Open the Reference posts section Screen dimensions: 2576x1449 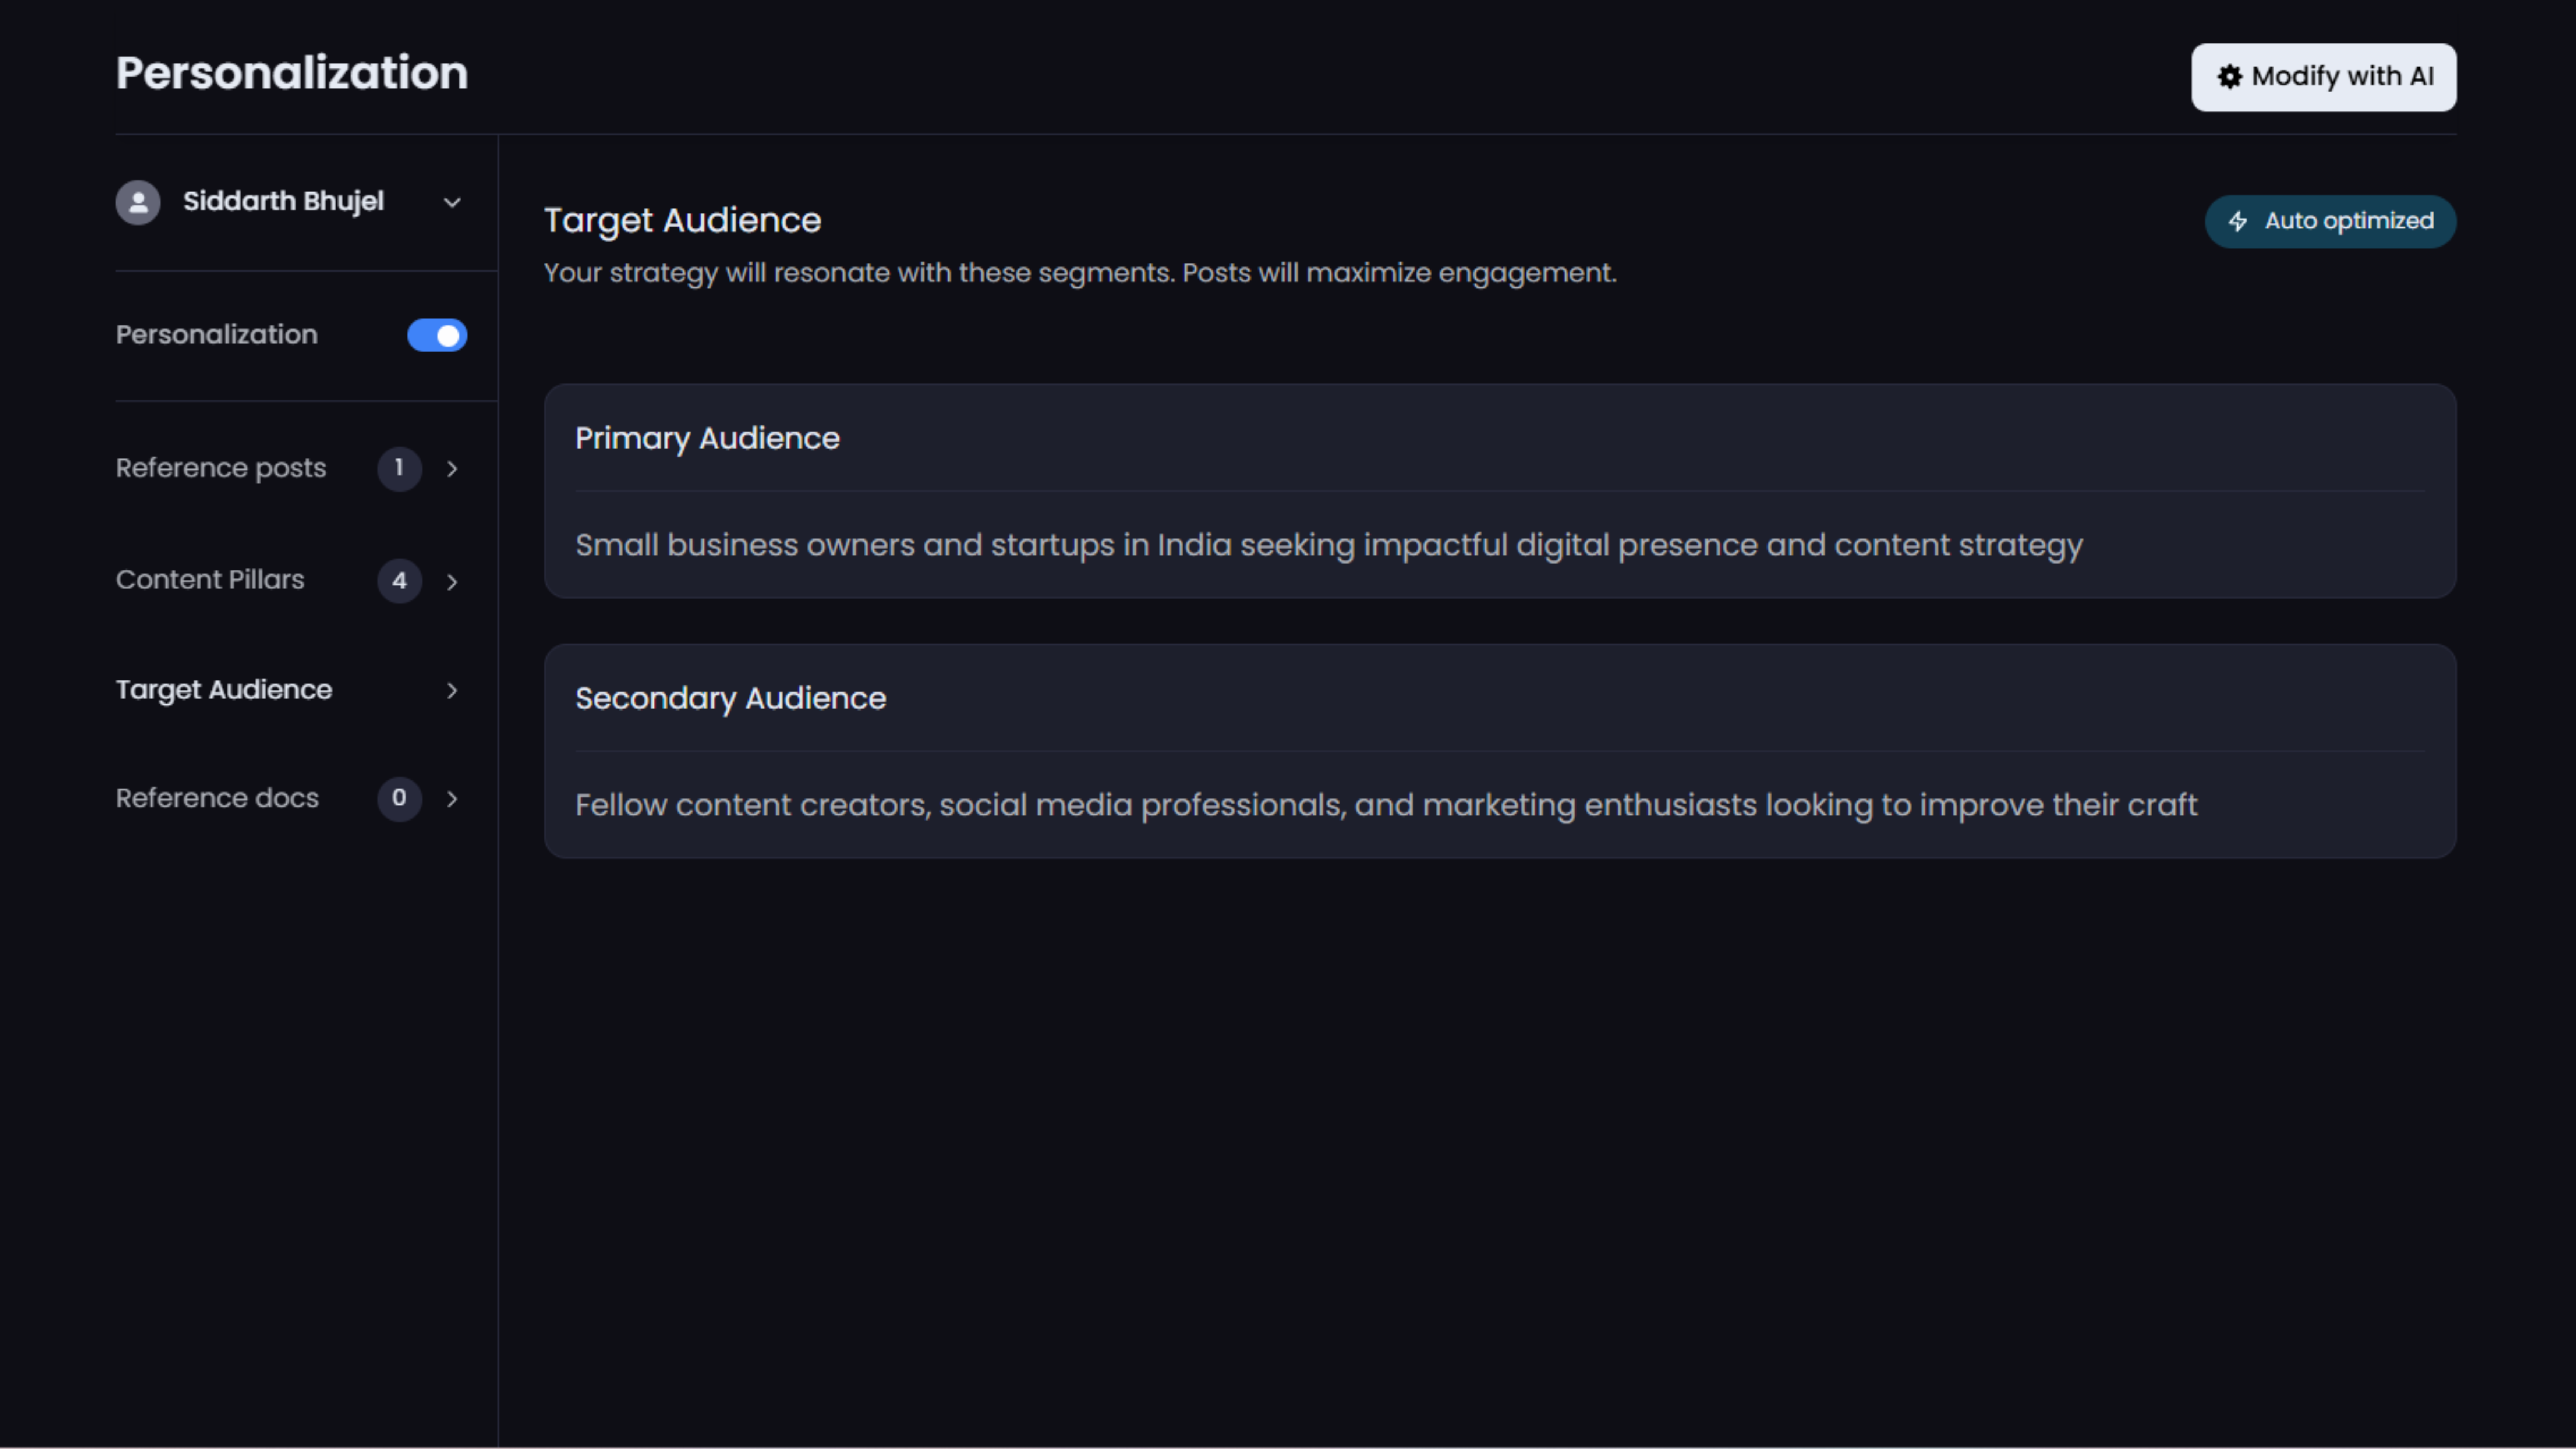point(221,468)
